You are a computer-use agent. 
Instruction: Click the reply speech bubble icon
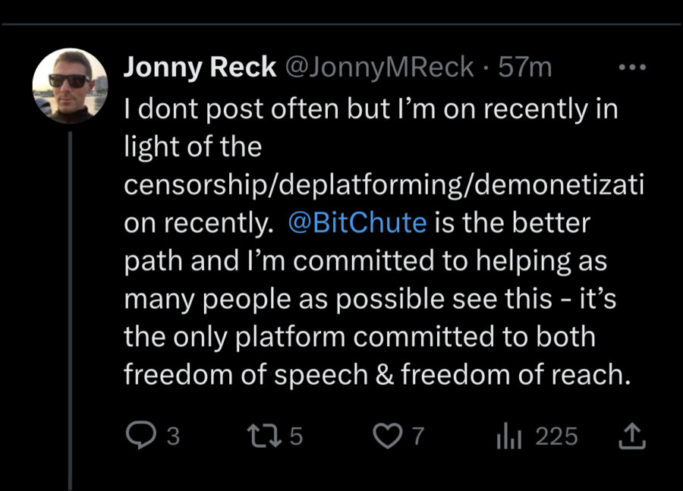coord(140,436)
